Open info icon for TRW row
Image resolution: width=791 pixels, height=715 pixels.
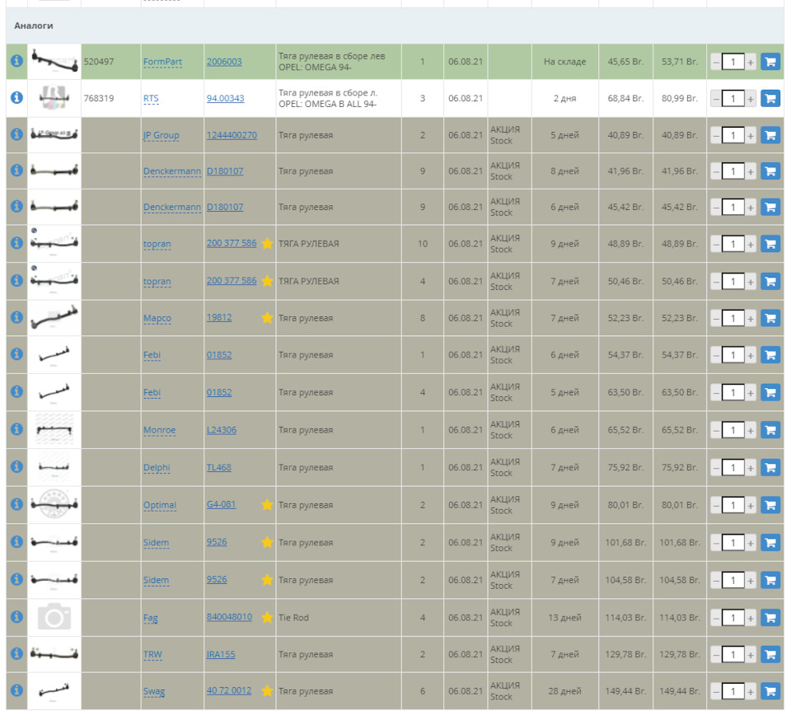point(16,653)
